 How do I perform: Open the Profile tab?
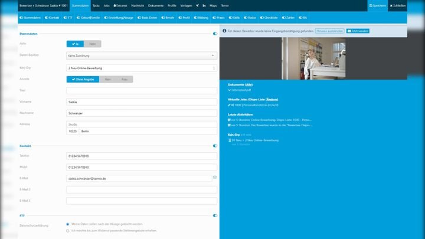point(172,5)
